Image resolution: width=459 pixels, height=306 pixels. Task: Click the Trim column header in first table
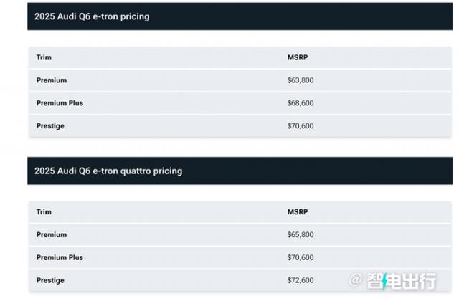click(44, 57)
